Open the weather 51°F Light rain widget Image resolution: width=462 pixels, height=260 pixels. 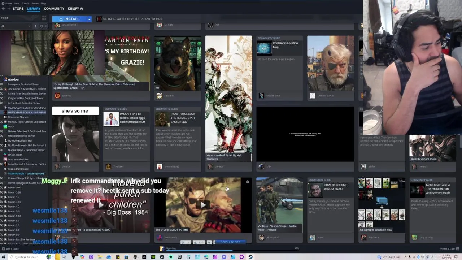pyautogui.click(x=389, y=257)
